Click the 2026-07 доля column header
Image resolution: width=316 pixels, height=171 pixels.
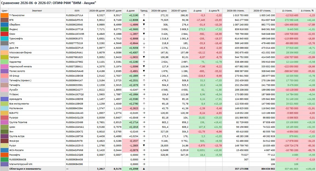(x=114, y=11)
